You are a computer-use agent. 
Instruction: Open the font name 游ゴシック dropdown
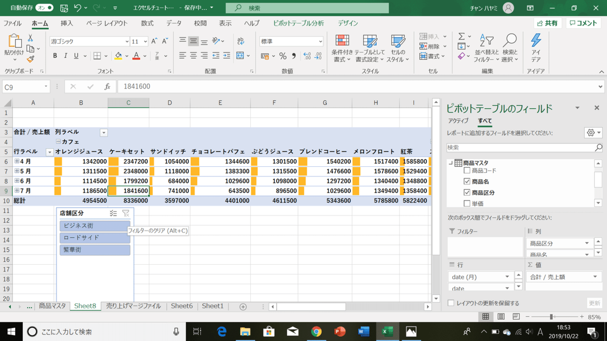[127, 41]
